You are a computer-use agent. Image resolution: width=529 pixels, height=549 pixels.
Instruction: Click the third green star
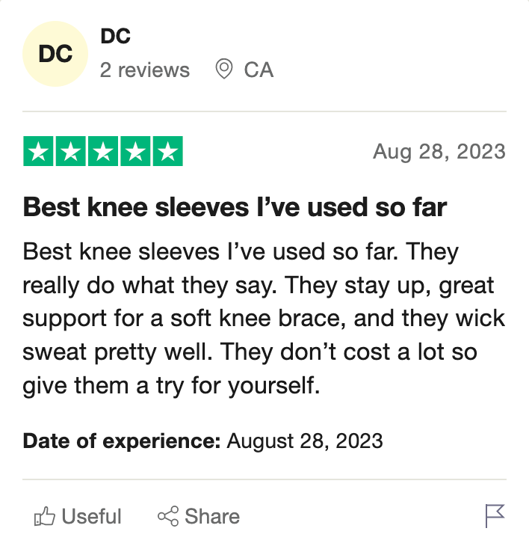click(103, 151)
